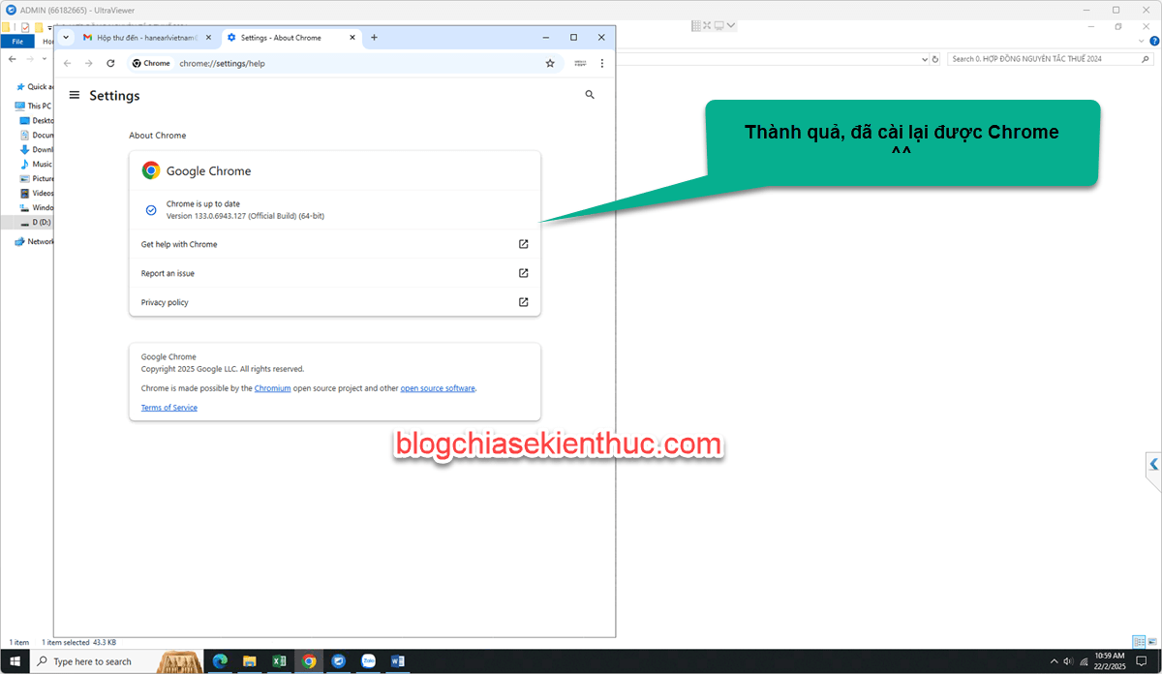Bookmark this page with the star icon
1162x674 pixels.
coord(550,63)
